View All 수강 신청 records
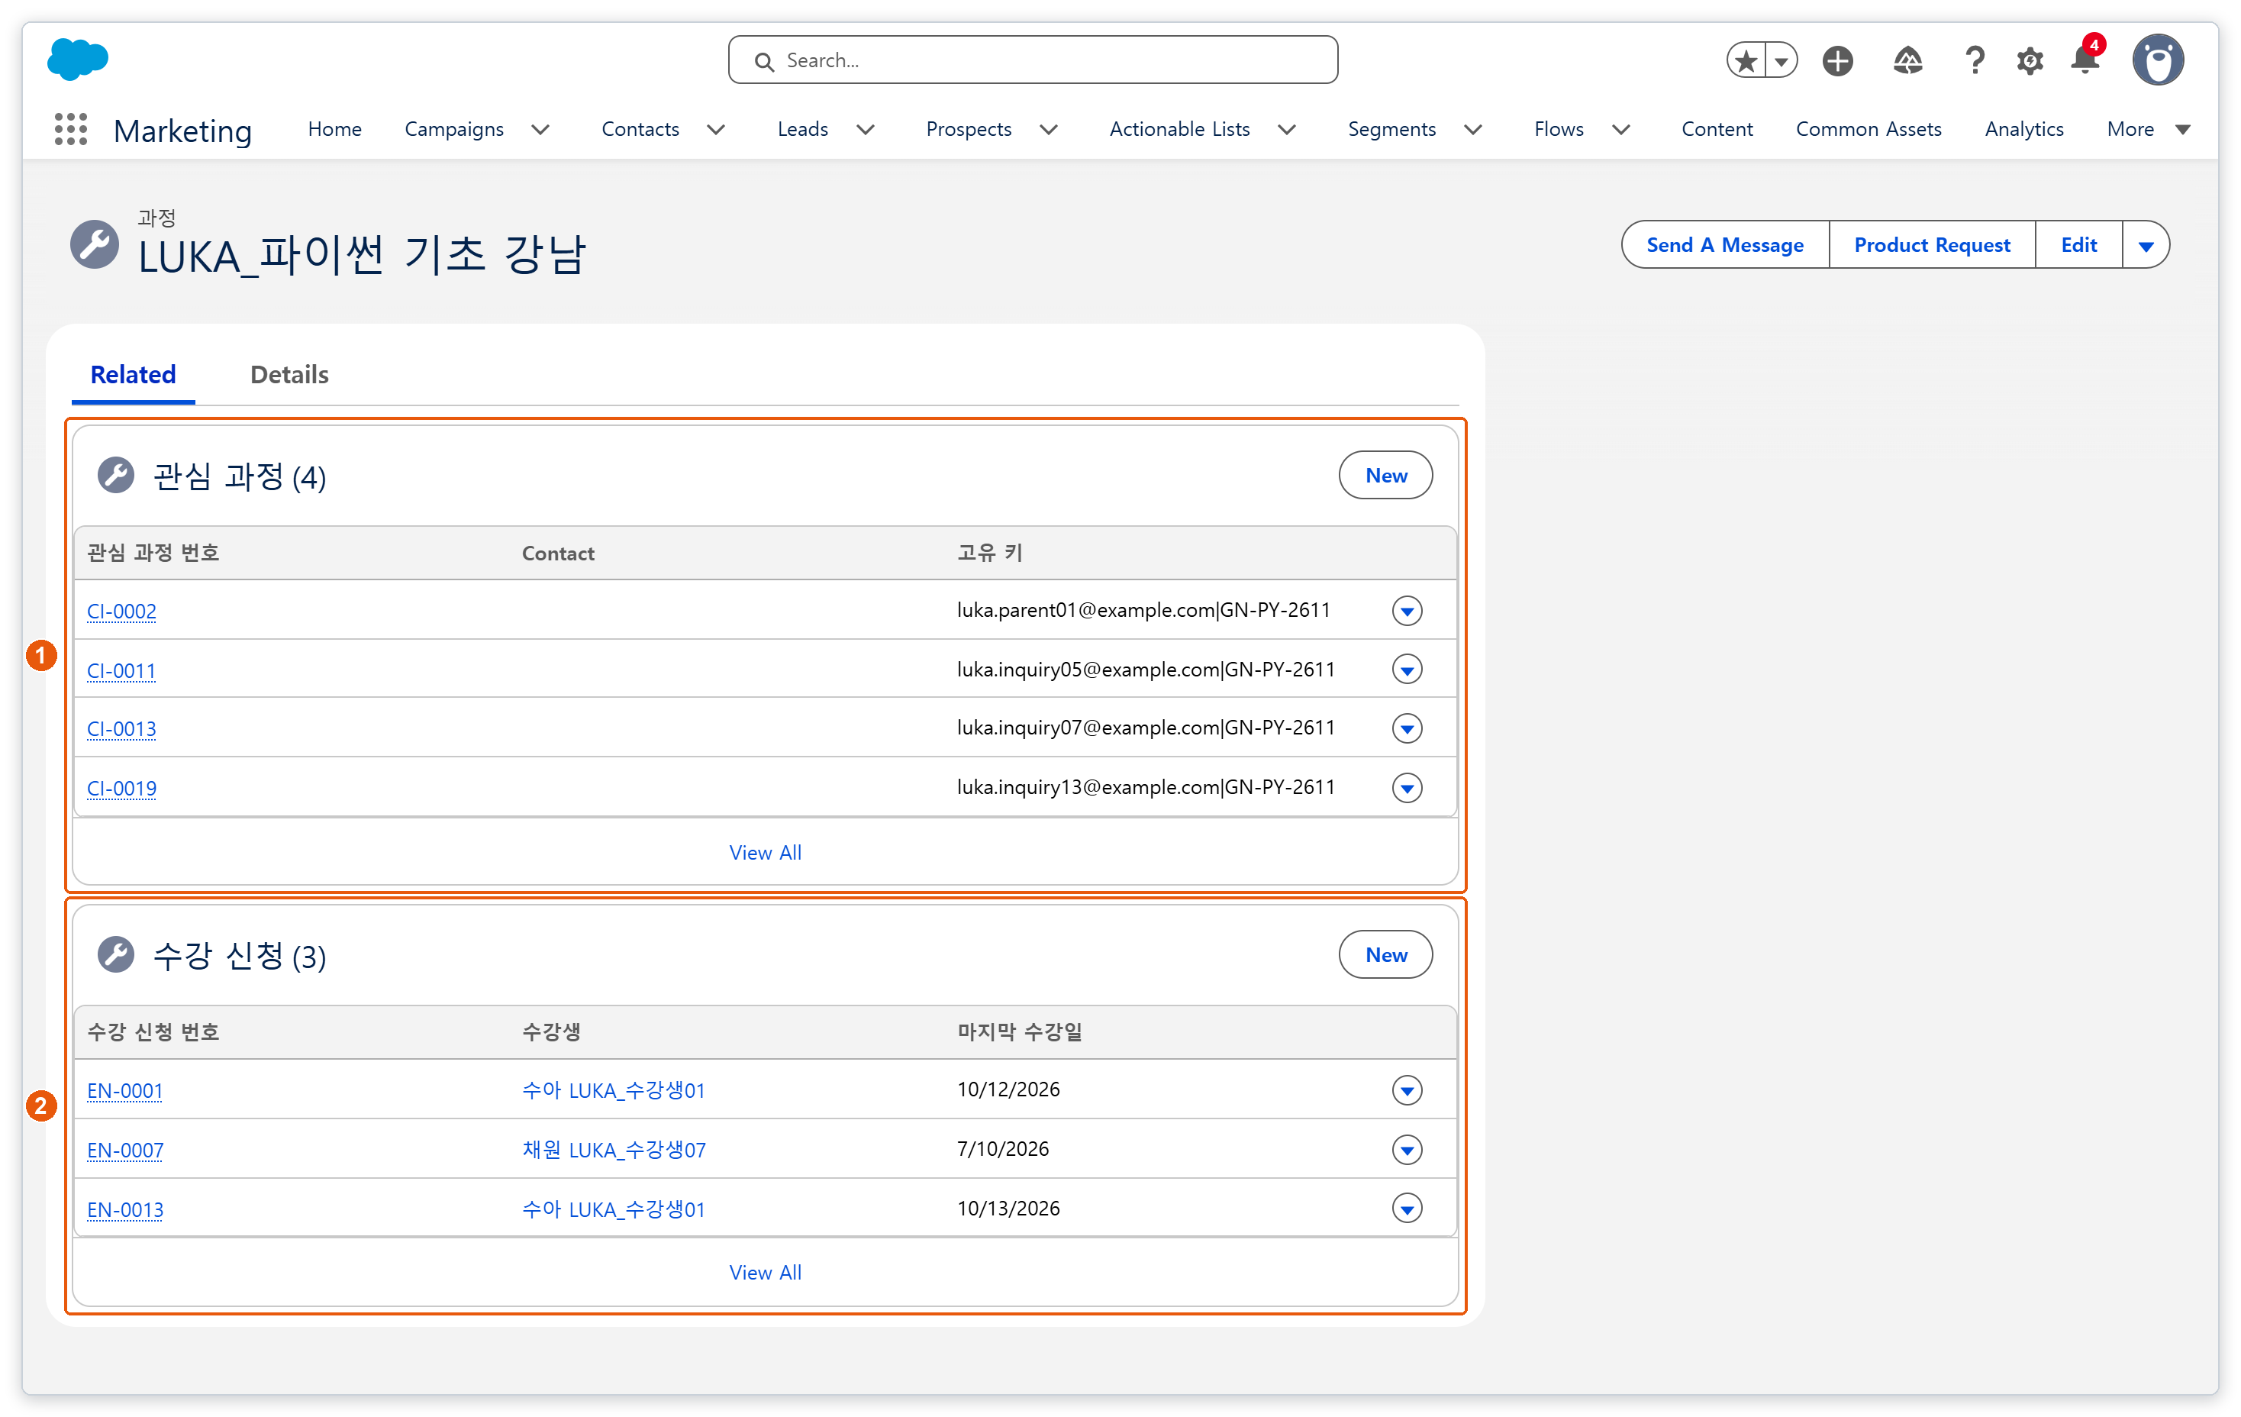Viewport: 2241px width, 1417px height. (765, 1273)
